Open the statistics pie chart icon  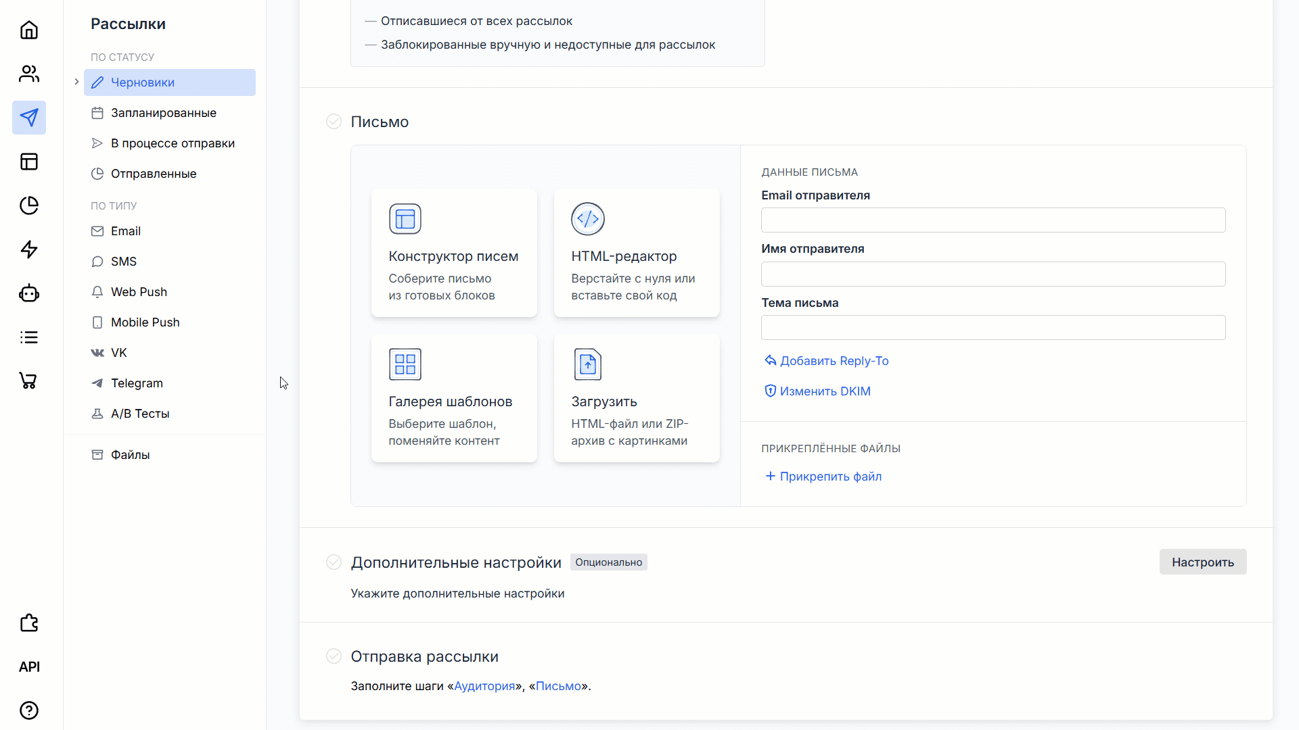28,205
